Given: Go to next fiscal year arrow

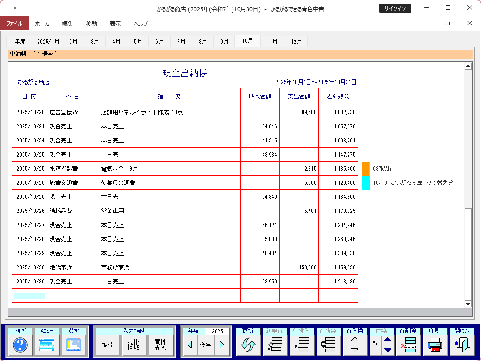Looking at the screenshot, I should click(222, 345).
